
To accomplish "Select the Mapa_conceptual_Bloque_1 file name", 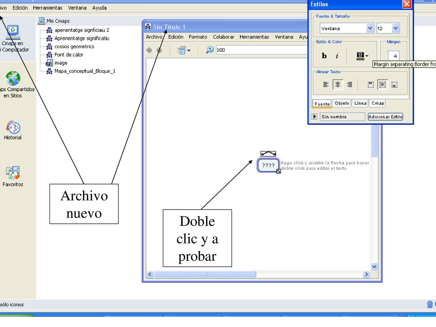I will point(85,71).
